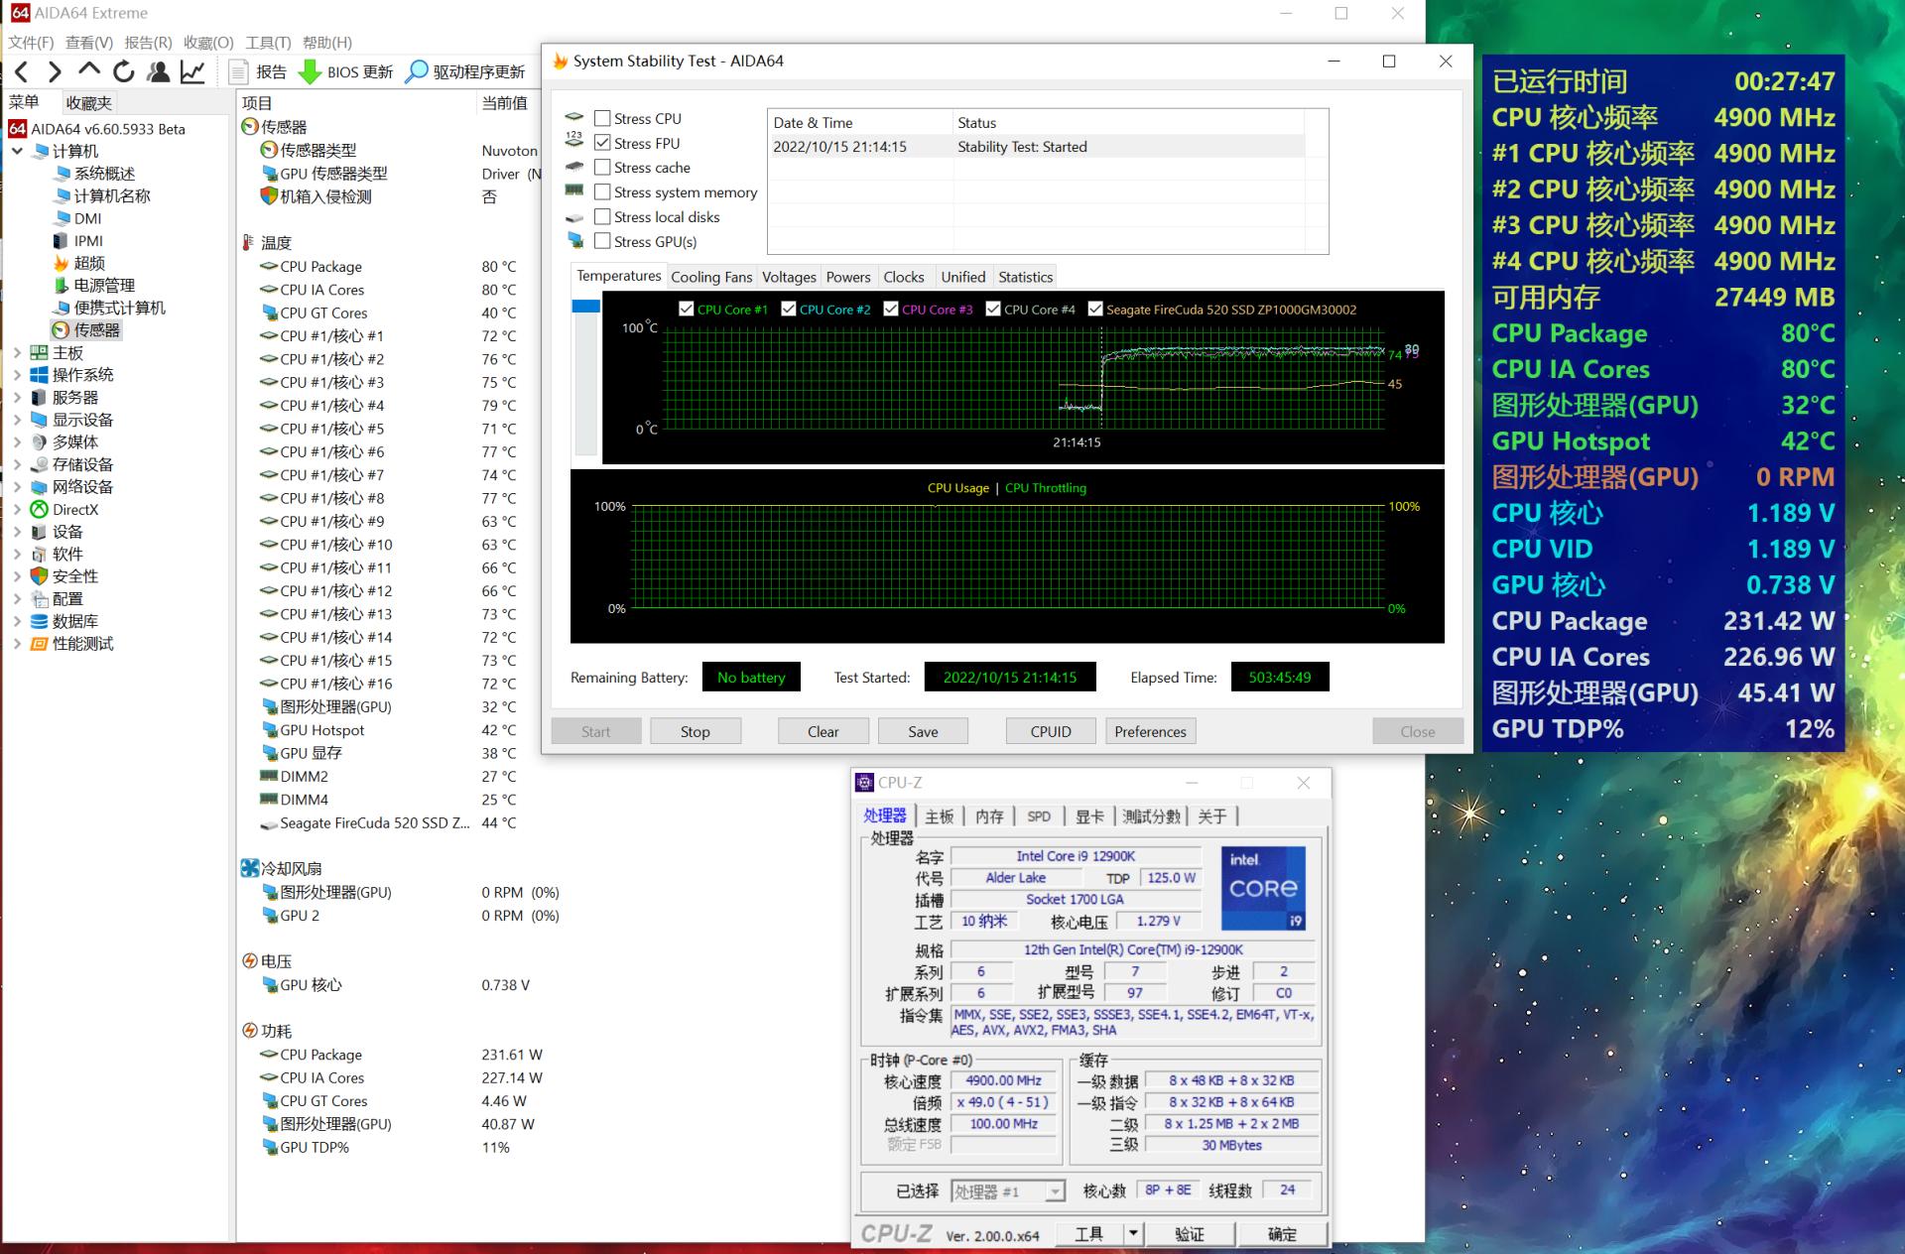Click the Preferences button

(1149, 731)
